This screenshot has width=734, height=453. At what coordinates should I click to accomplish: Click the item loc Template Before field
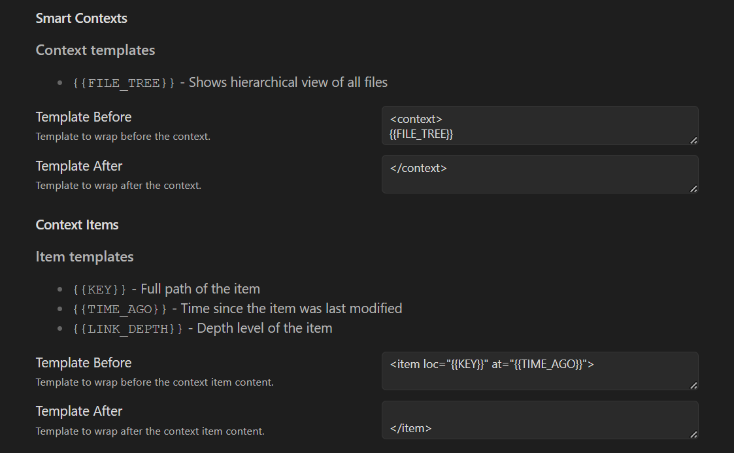pyautogui.click(x=539, y=371)
